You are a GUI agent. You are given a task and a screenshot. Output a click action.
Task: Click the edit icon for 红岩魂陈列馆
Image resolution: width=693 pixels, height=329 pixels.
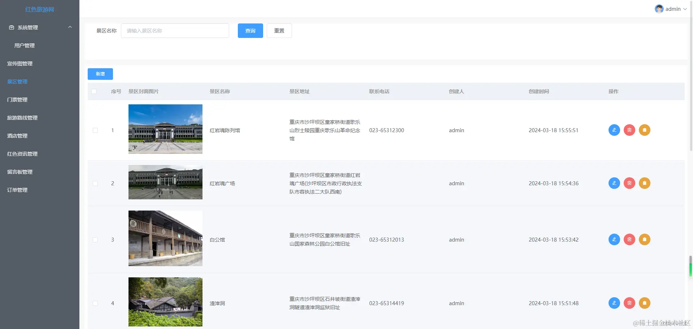(614, 130)
